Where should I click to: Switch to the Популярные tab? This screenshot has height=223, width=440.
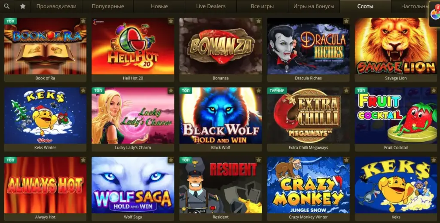(108, 6)
